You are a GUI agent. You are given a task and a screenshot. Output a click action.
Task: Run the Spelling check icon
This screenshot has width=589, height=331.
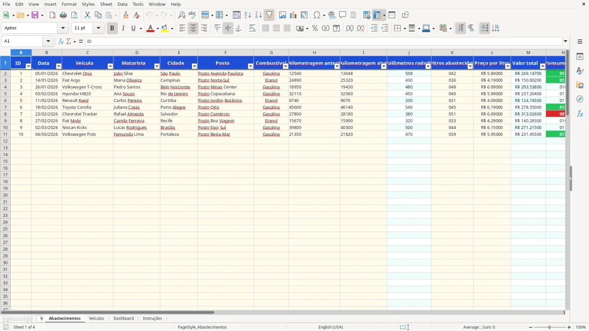pyautogui.click(x=192, y=15)
